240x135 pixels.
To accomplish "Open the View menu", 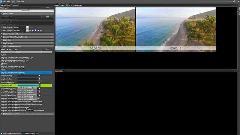I will point(18,1).
